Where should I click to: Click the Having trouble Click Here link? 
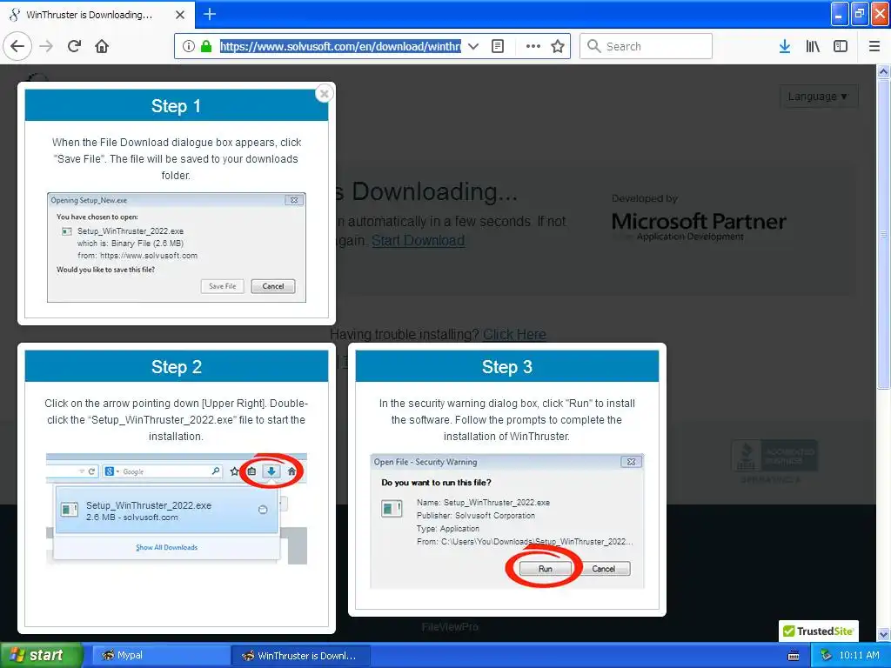(514, 335)
